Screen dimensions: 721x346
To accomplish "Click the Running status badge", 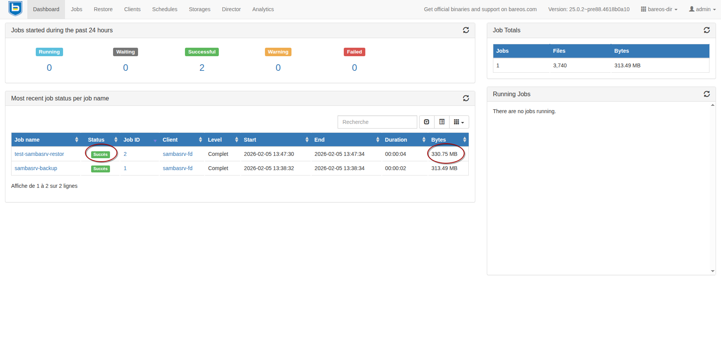I will coord(49,52).
